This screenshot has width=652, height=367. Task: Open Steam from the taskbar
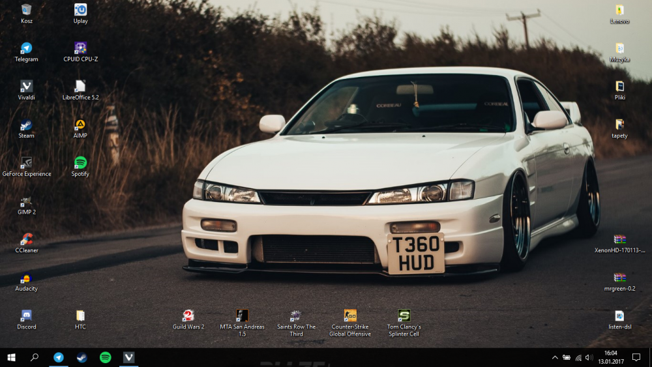(x=82, y=357)
